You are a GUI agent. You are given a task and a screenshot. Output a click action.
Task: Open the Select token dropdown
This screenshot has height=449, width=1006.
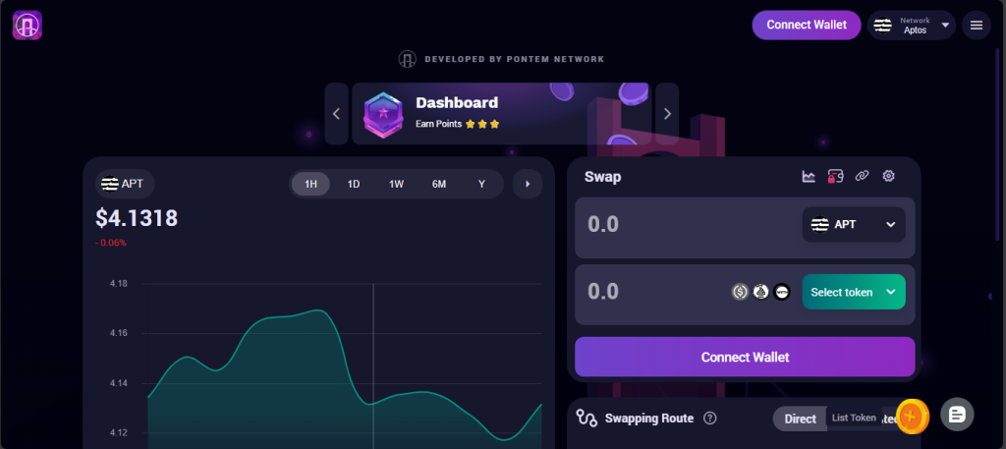(x=853, y=292)
